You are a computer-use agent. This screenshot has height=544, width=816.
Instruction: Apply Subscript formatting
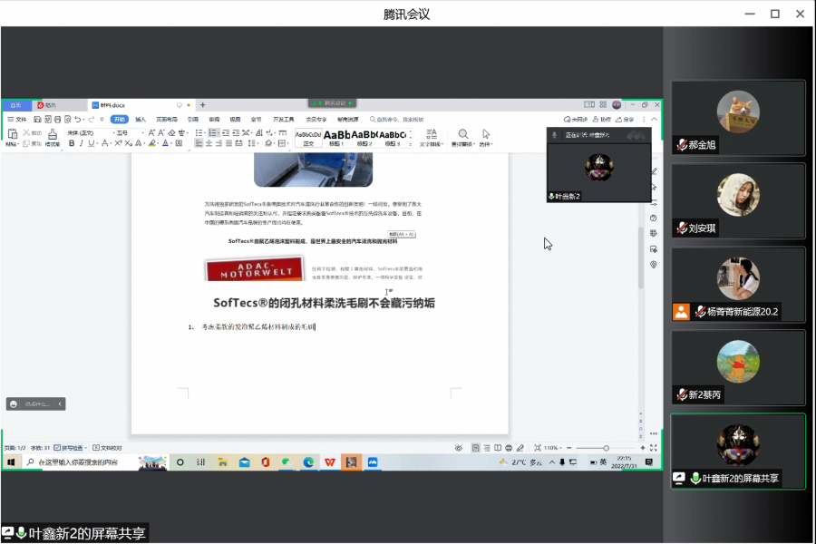point(128,143)
